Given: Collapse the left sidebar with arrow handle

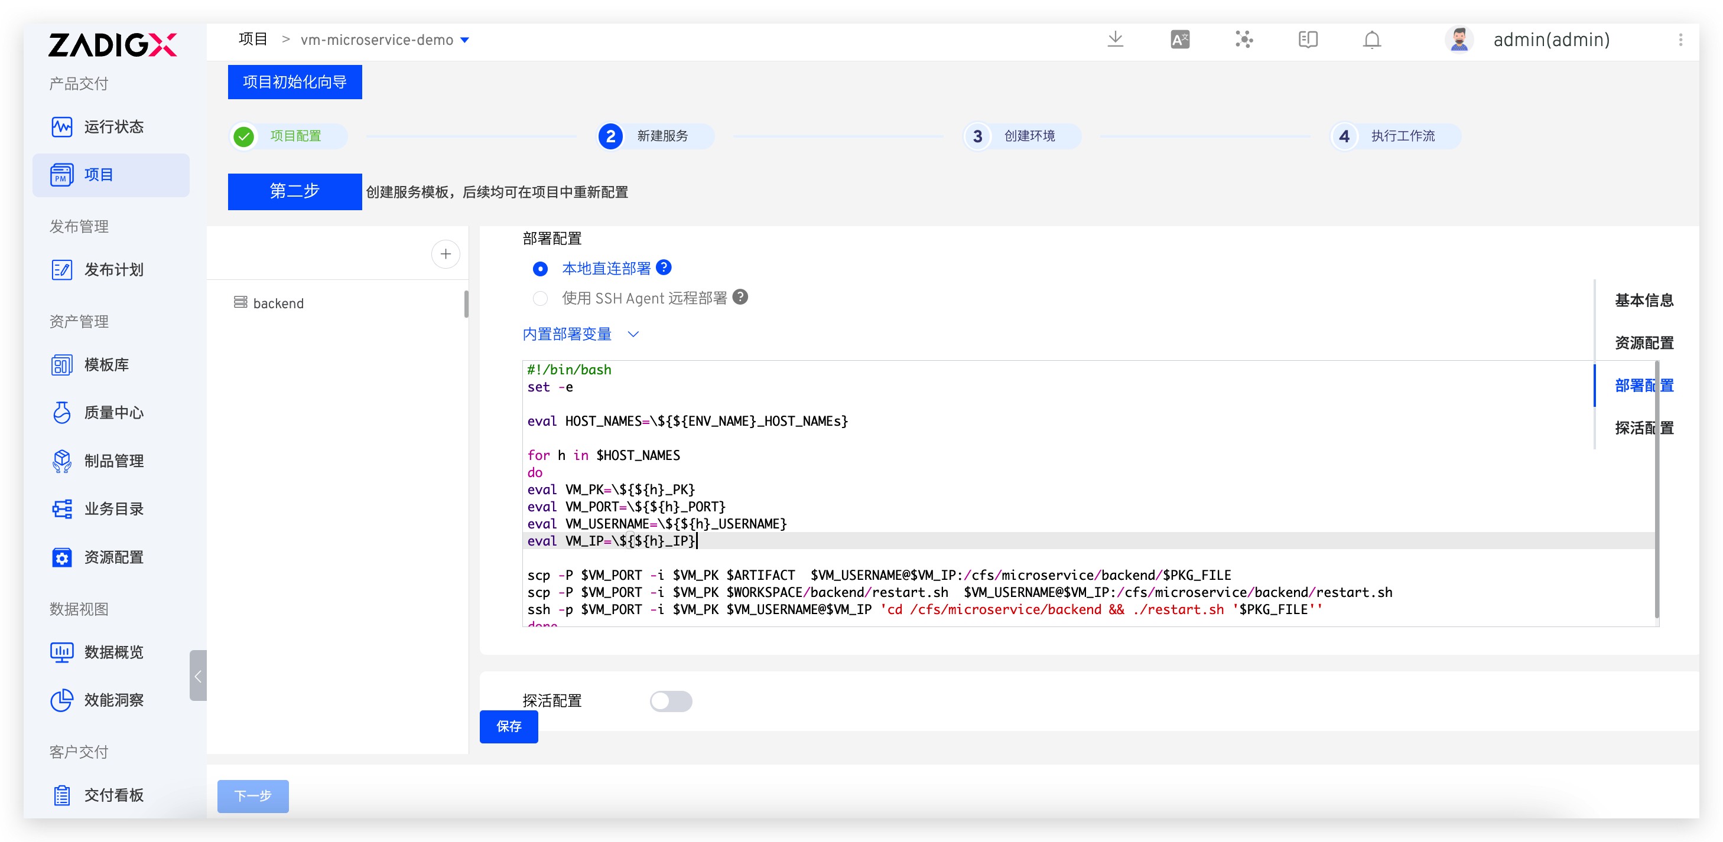Looking at the screenshot, I should tap(198, 675).
